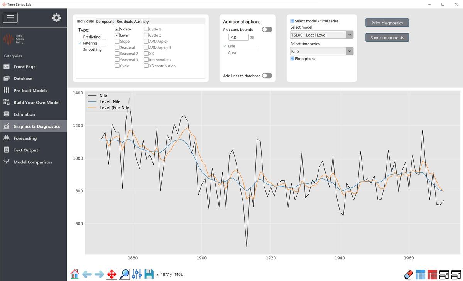Open the Database page
Image resolution: width=463 pixels, height=281 pixels.
23,79
